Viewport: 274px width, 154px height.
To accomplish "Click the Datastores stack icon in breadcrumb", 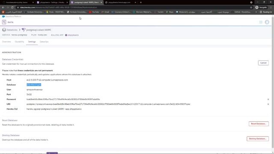I will (4, 30).
